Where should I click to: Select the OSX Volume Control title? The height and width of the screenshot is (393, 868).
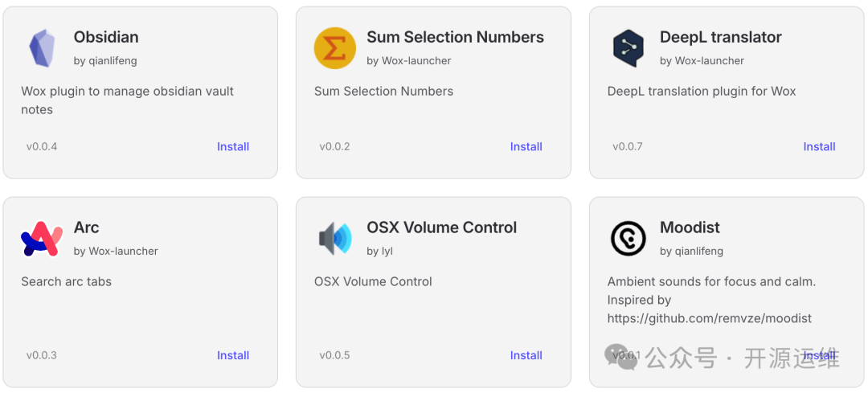441,227
